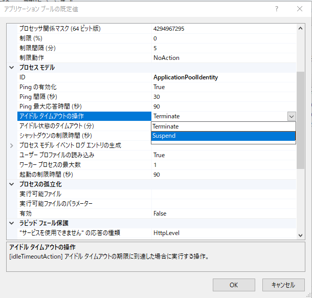This screenshot has height=298, width=312.
Task: Select アイドル状態のタイムアウト (分) row
Action: click(x=84, y=126)
